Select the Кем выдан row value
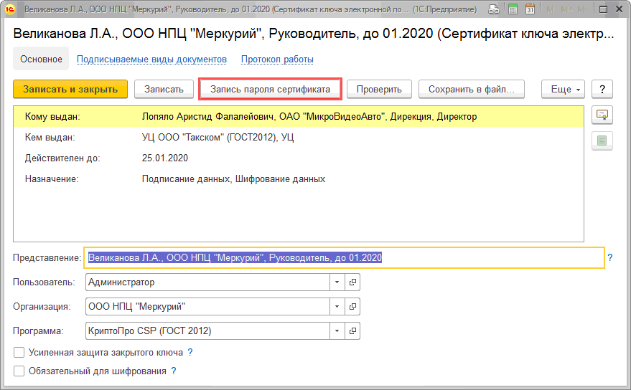The height and width of the screenshot is (390, 631). 218,138
